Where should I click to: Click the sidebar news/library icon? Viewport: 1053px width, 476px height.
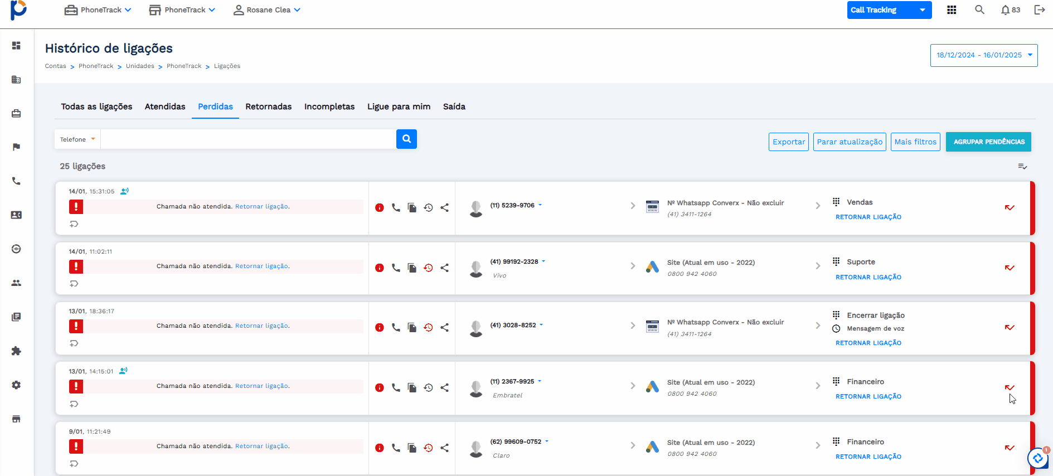pos(16,317)
